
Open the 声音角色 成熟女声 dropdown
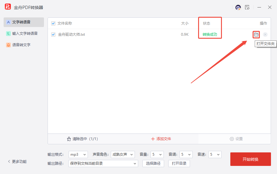[123, 154]
